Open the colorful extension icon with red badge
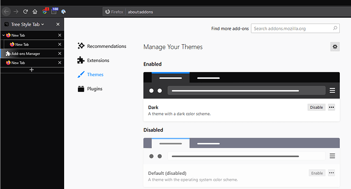Screen dimensions: 351x189 click(x=45, y=11)
